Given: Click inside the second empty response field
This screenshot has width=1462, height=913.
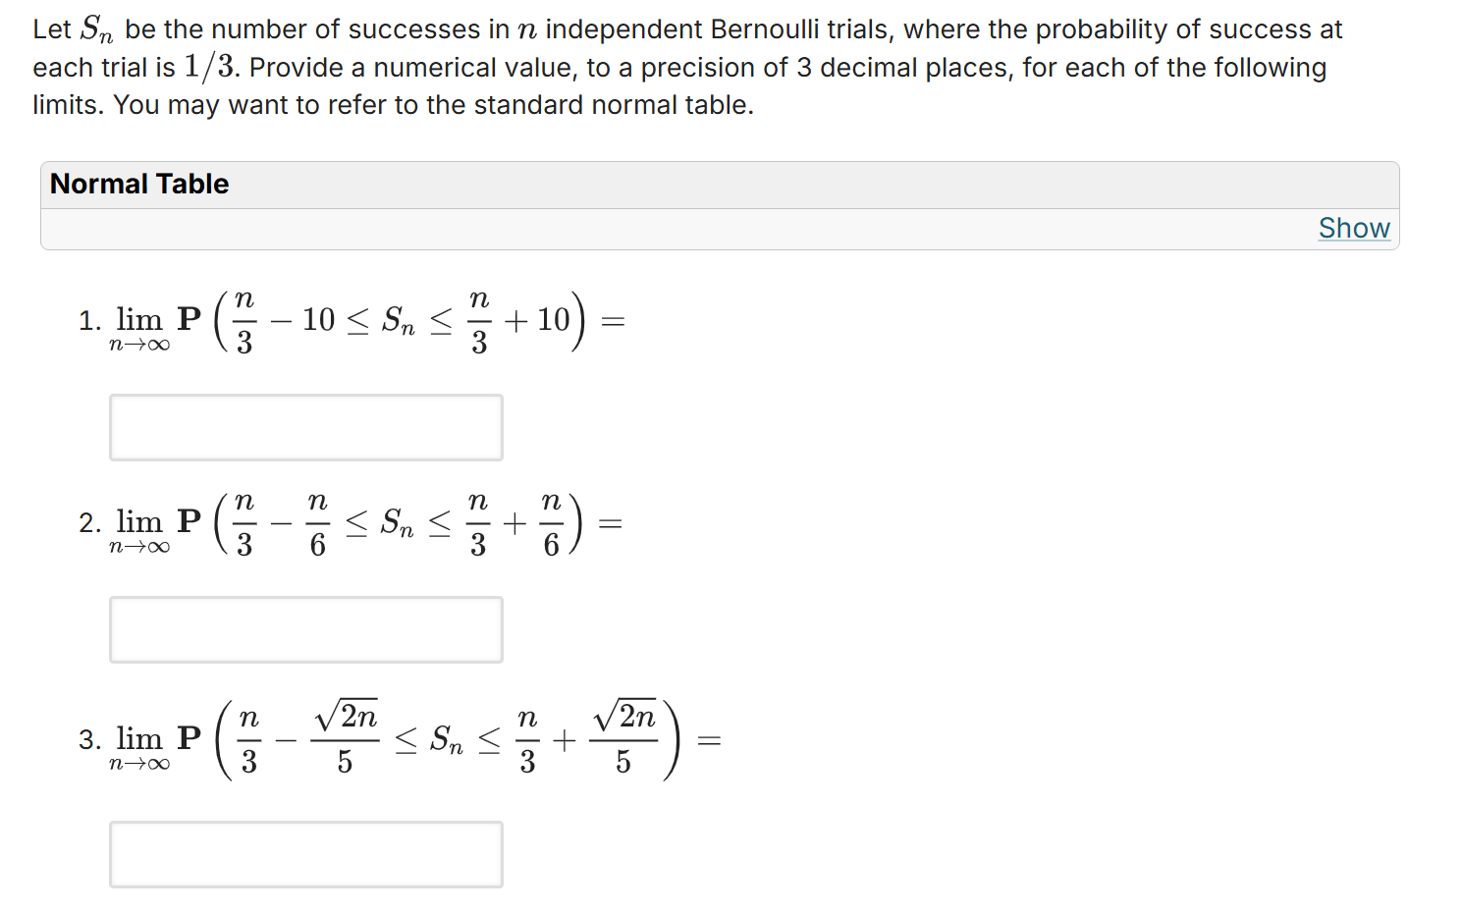Looking at the screenshot, I should [x=305, y=628].
